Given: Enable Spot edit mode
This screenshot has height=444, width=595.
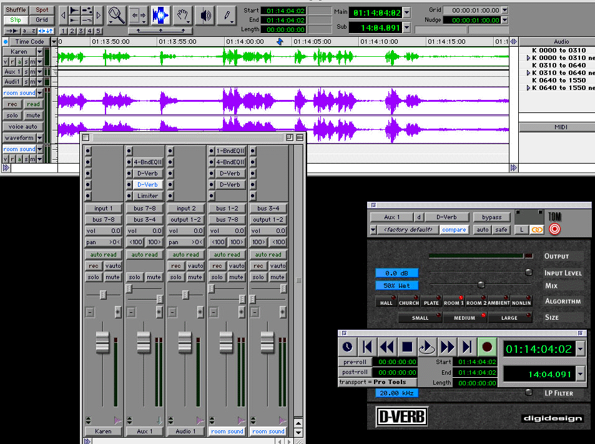Looking at the screenshot, I should pyautogui.click(x=42, y=10).
